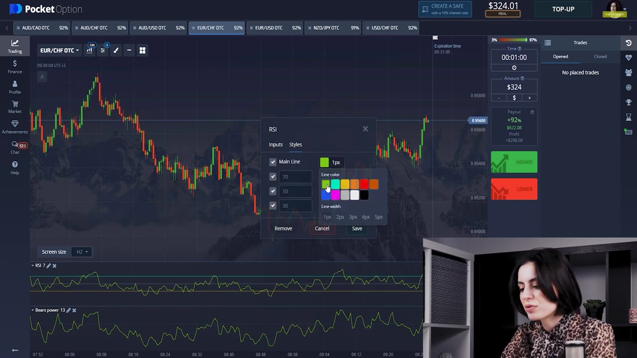Edit RSI 7 indicator pencil icon
The image size is (637, 358).
click(49, 266)
